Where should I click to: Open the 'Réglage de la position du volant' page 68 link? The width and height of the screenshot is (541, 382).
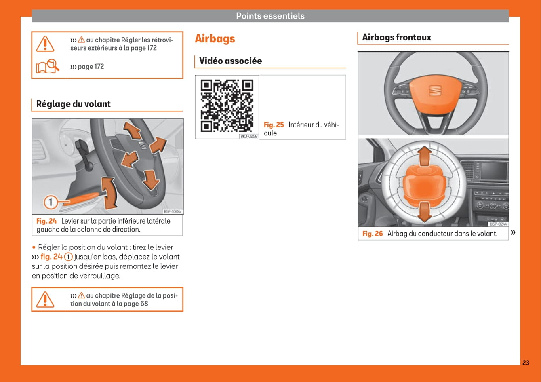click(124, 300)
